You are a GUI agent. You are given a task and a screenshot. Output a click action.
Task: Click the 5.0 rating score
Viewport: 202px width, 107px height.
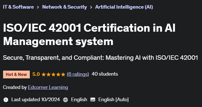(36, 74)
